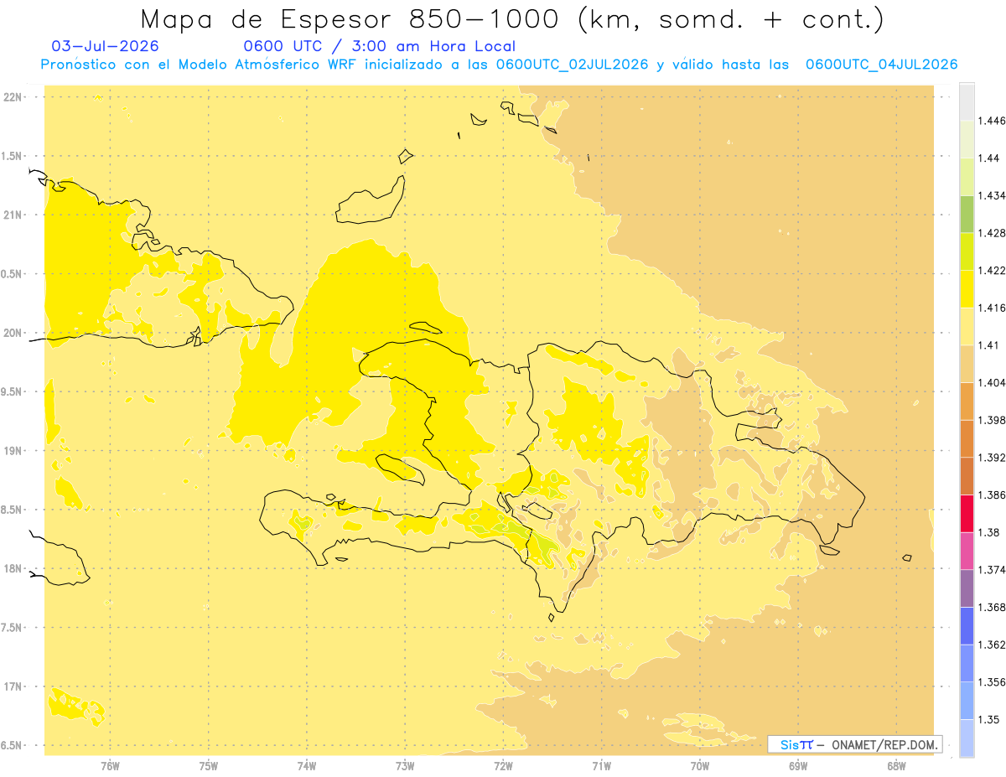Click the '76W' longitude label
The image size is (1006, 777).
[x=110, y=766]
